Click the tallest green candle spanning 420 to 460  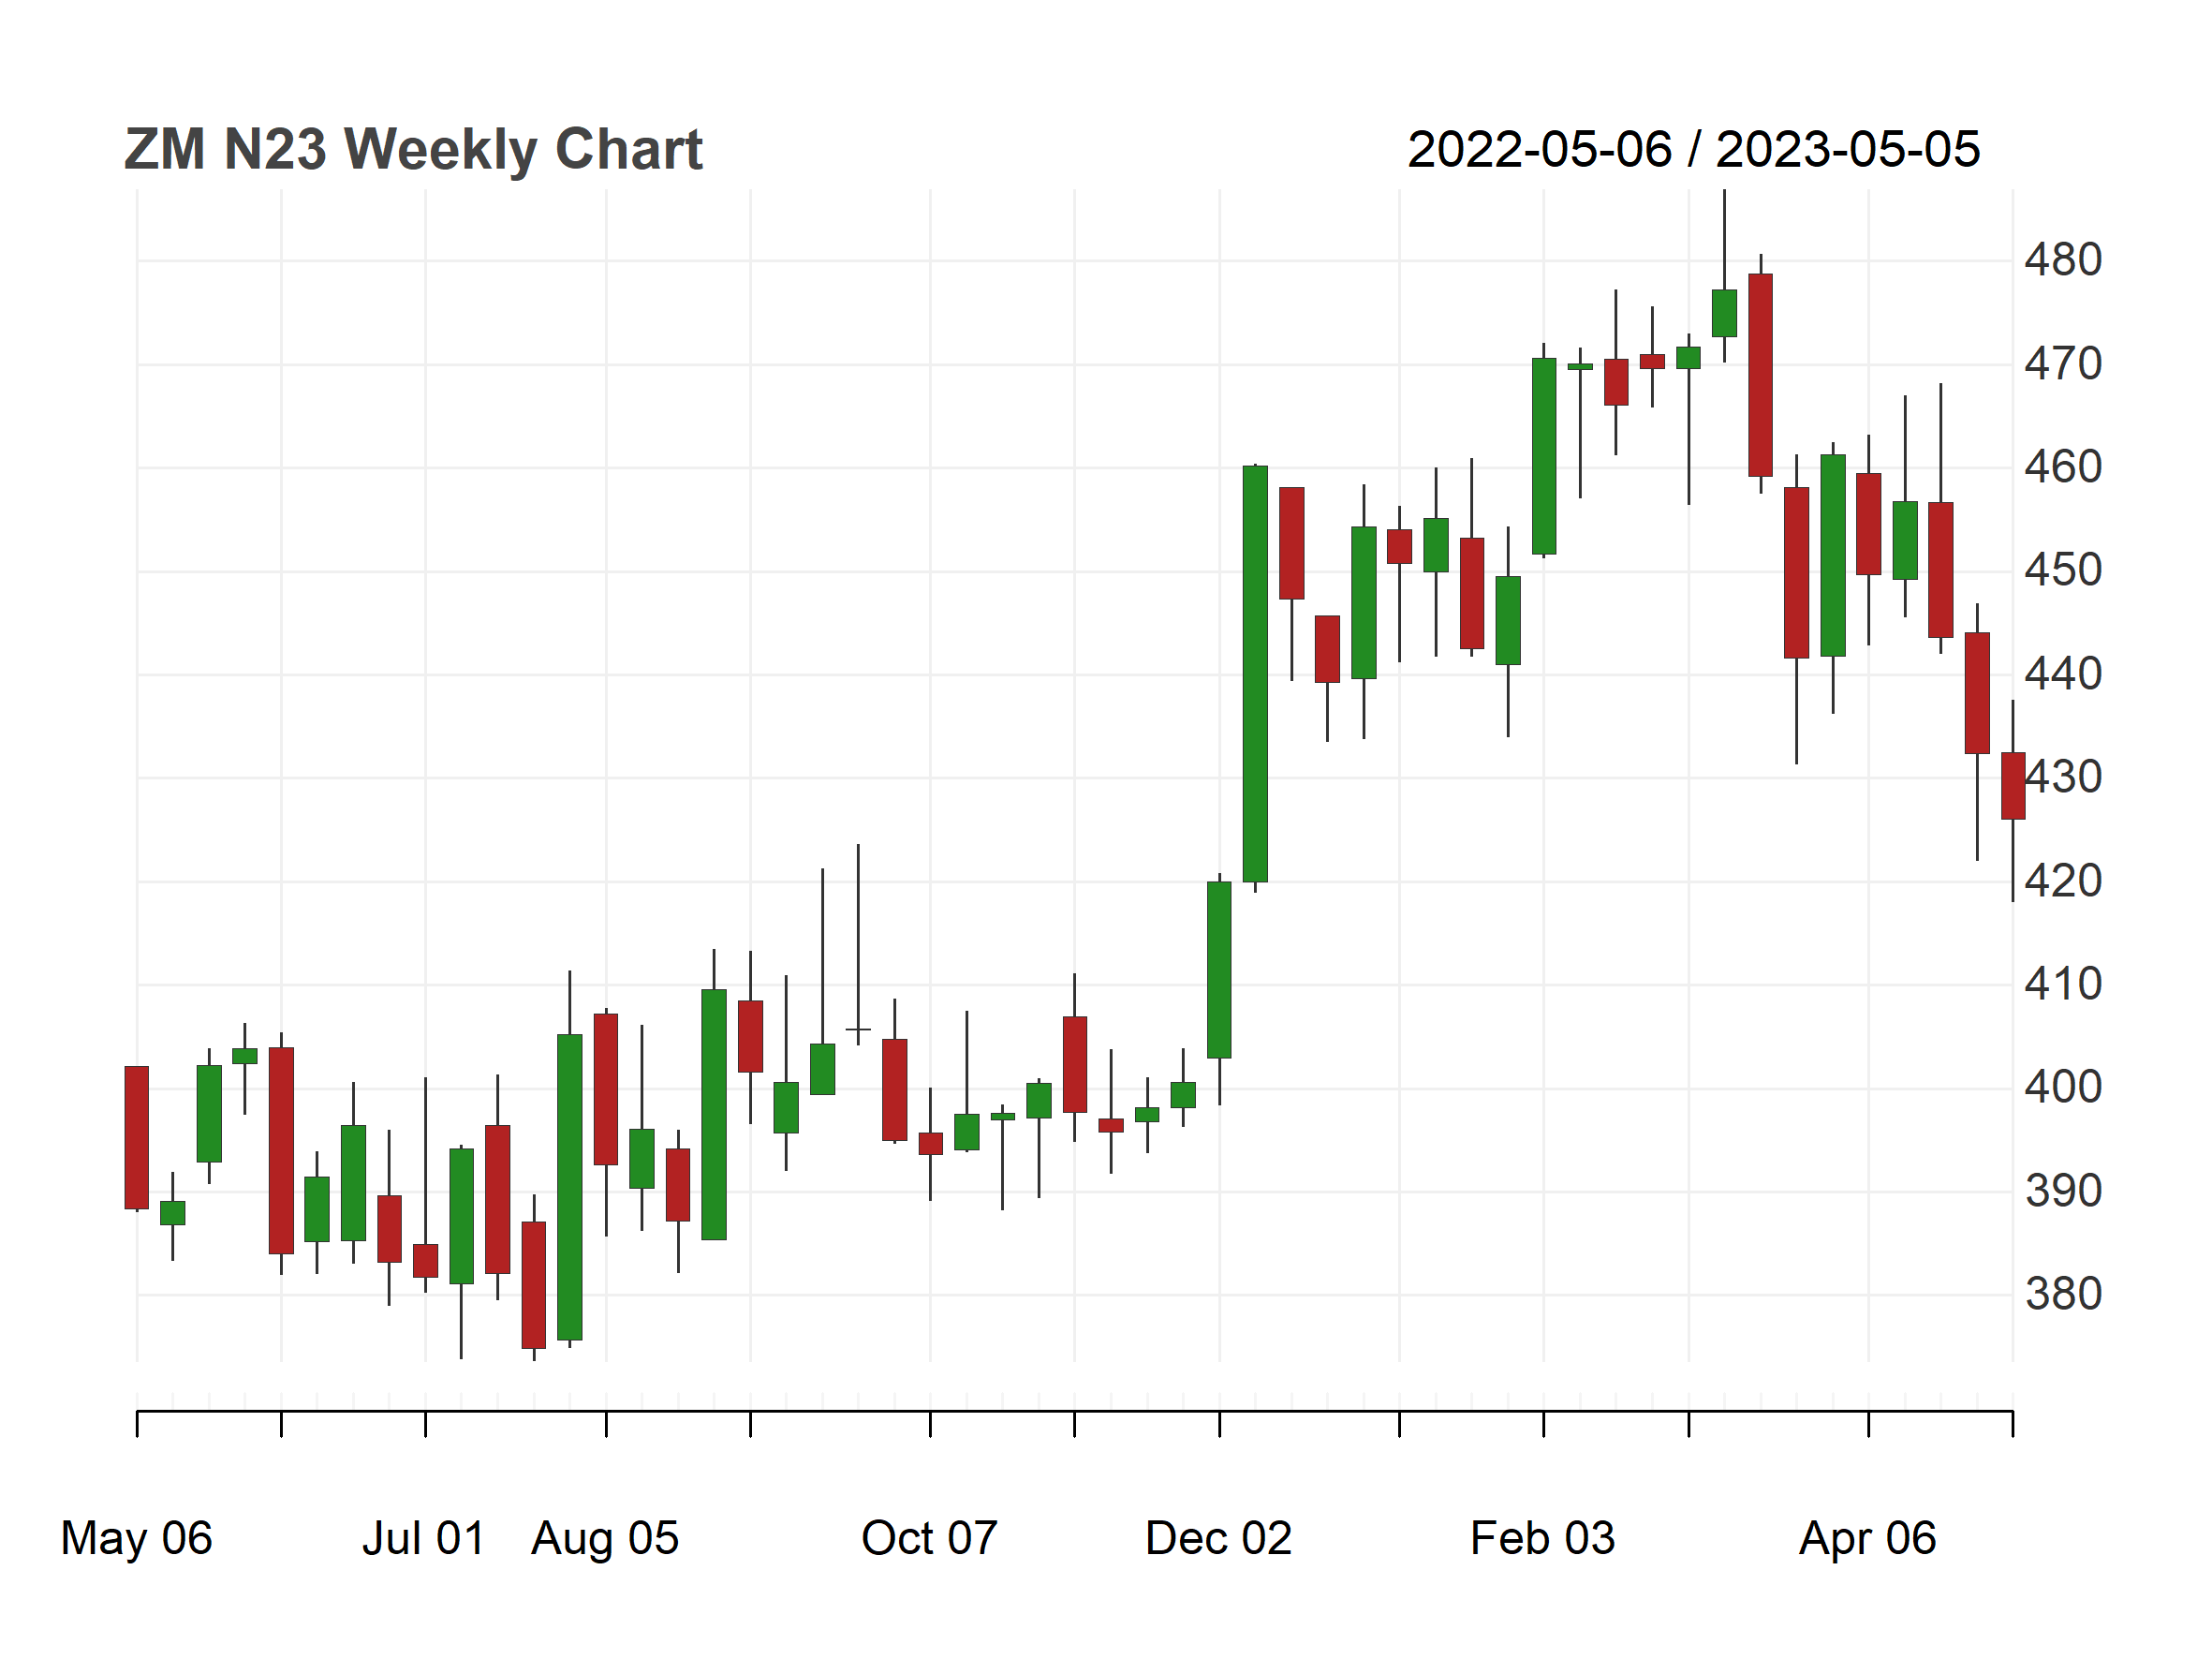click(x=1255, y=673)
